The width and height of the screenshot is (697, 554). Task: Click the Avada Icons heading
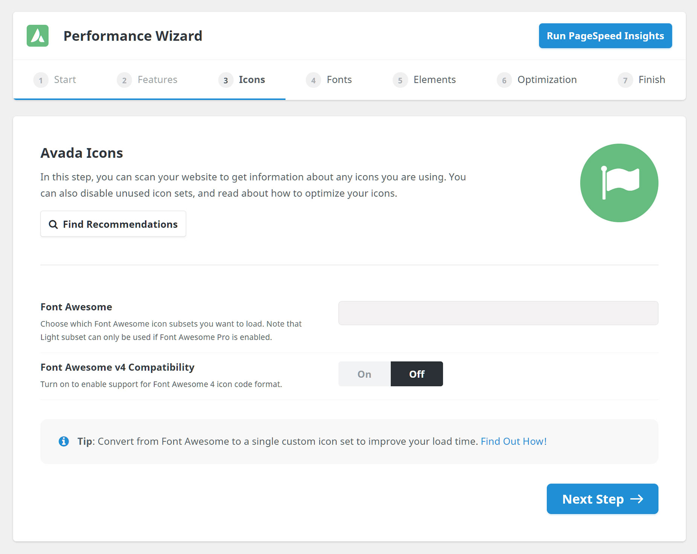click(x=81, y=153)
